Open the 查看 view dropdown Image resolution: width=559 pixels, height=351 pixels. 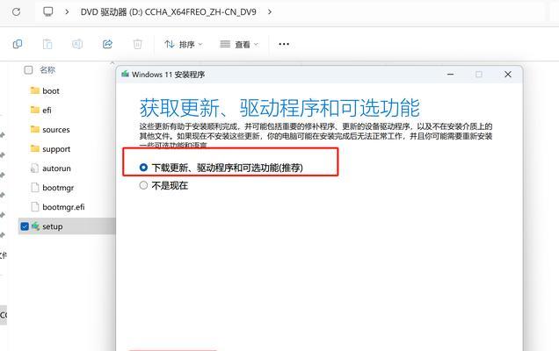tap(239, 44)
